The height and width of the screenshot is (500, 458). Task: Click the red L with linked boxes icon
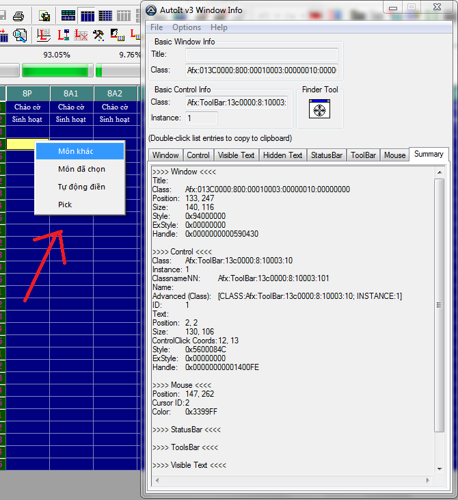pyautogui.click(x=63, y=35)
